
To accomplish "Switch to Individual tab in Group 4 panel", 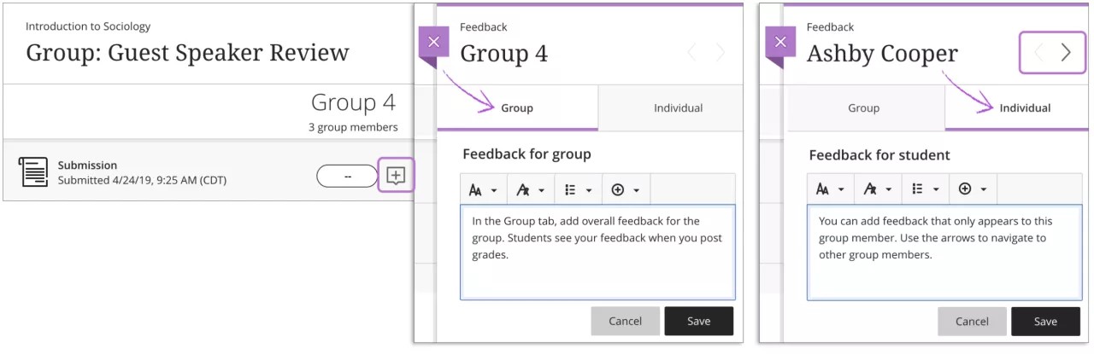I will point(678,108).
